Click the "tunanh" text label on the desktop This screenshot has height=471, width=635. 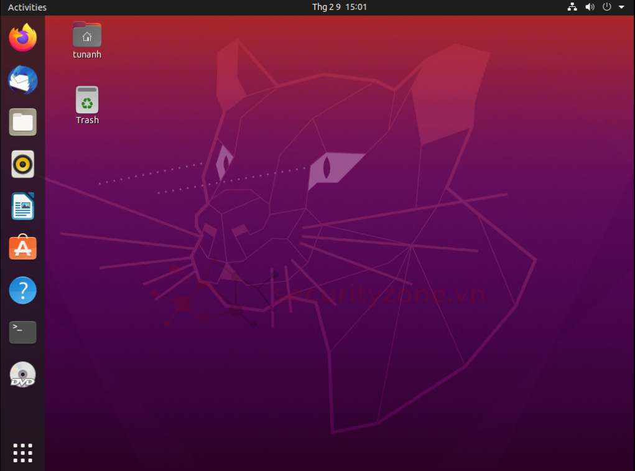tap(87, 55)
